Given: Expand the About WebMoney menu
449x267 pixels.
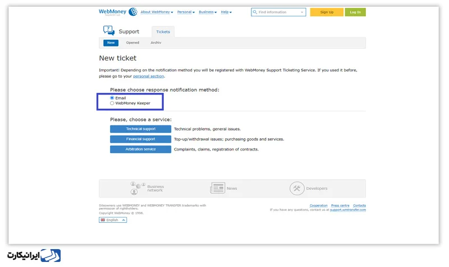Looking at the screenshot, I should [157, 12].
